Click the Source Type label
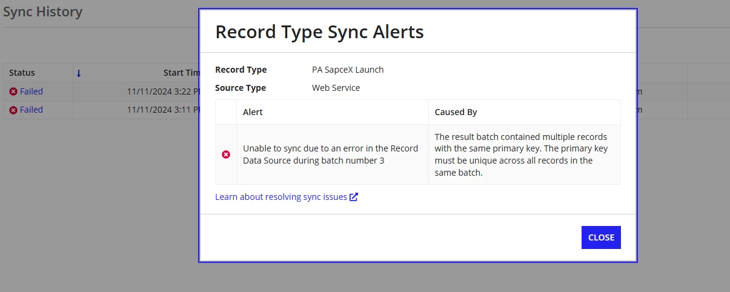 coord(241,88)
